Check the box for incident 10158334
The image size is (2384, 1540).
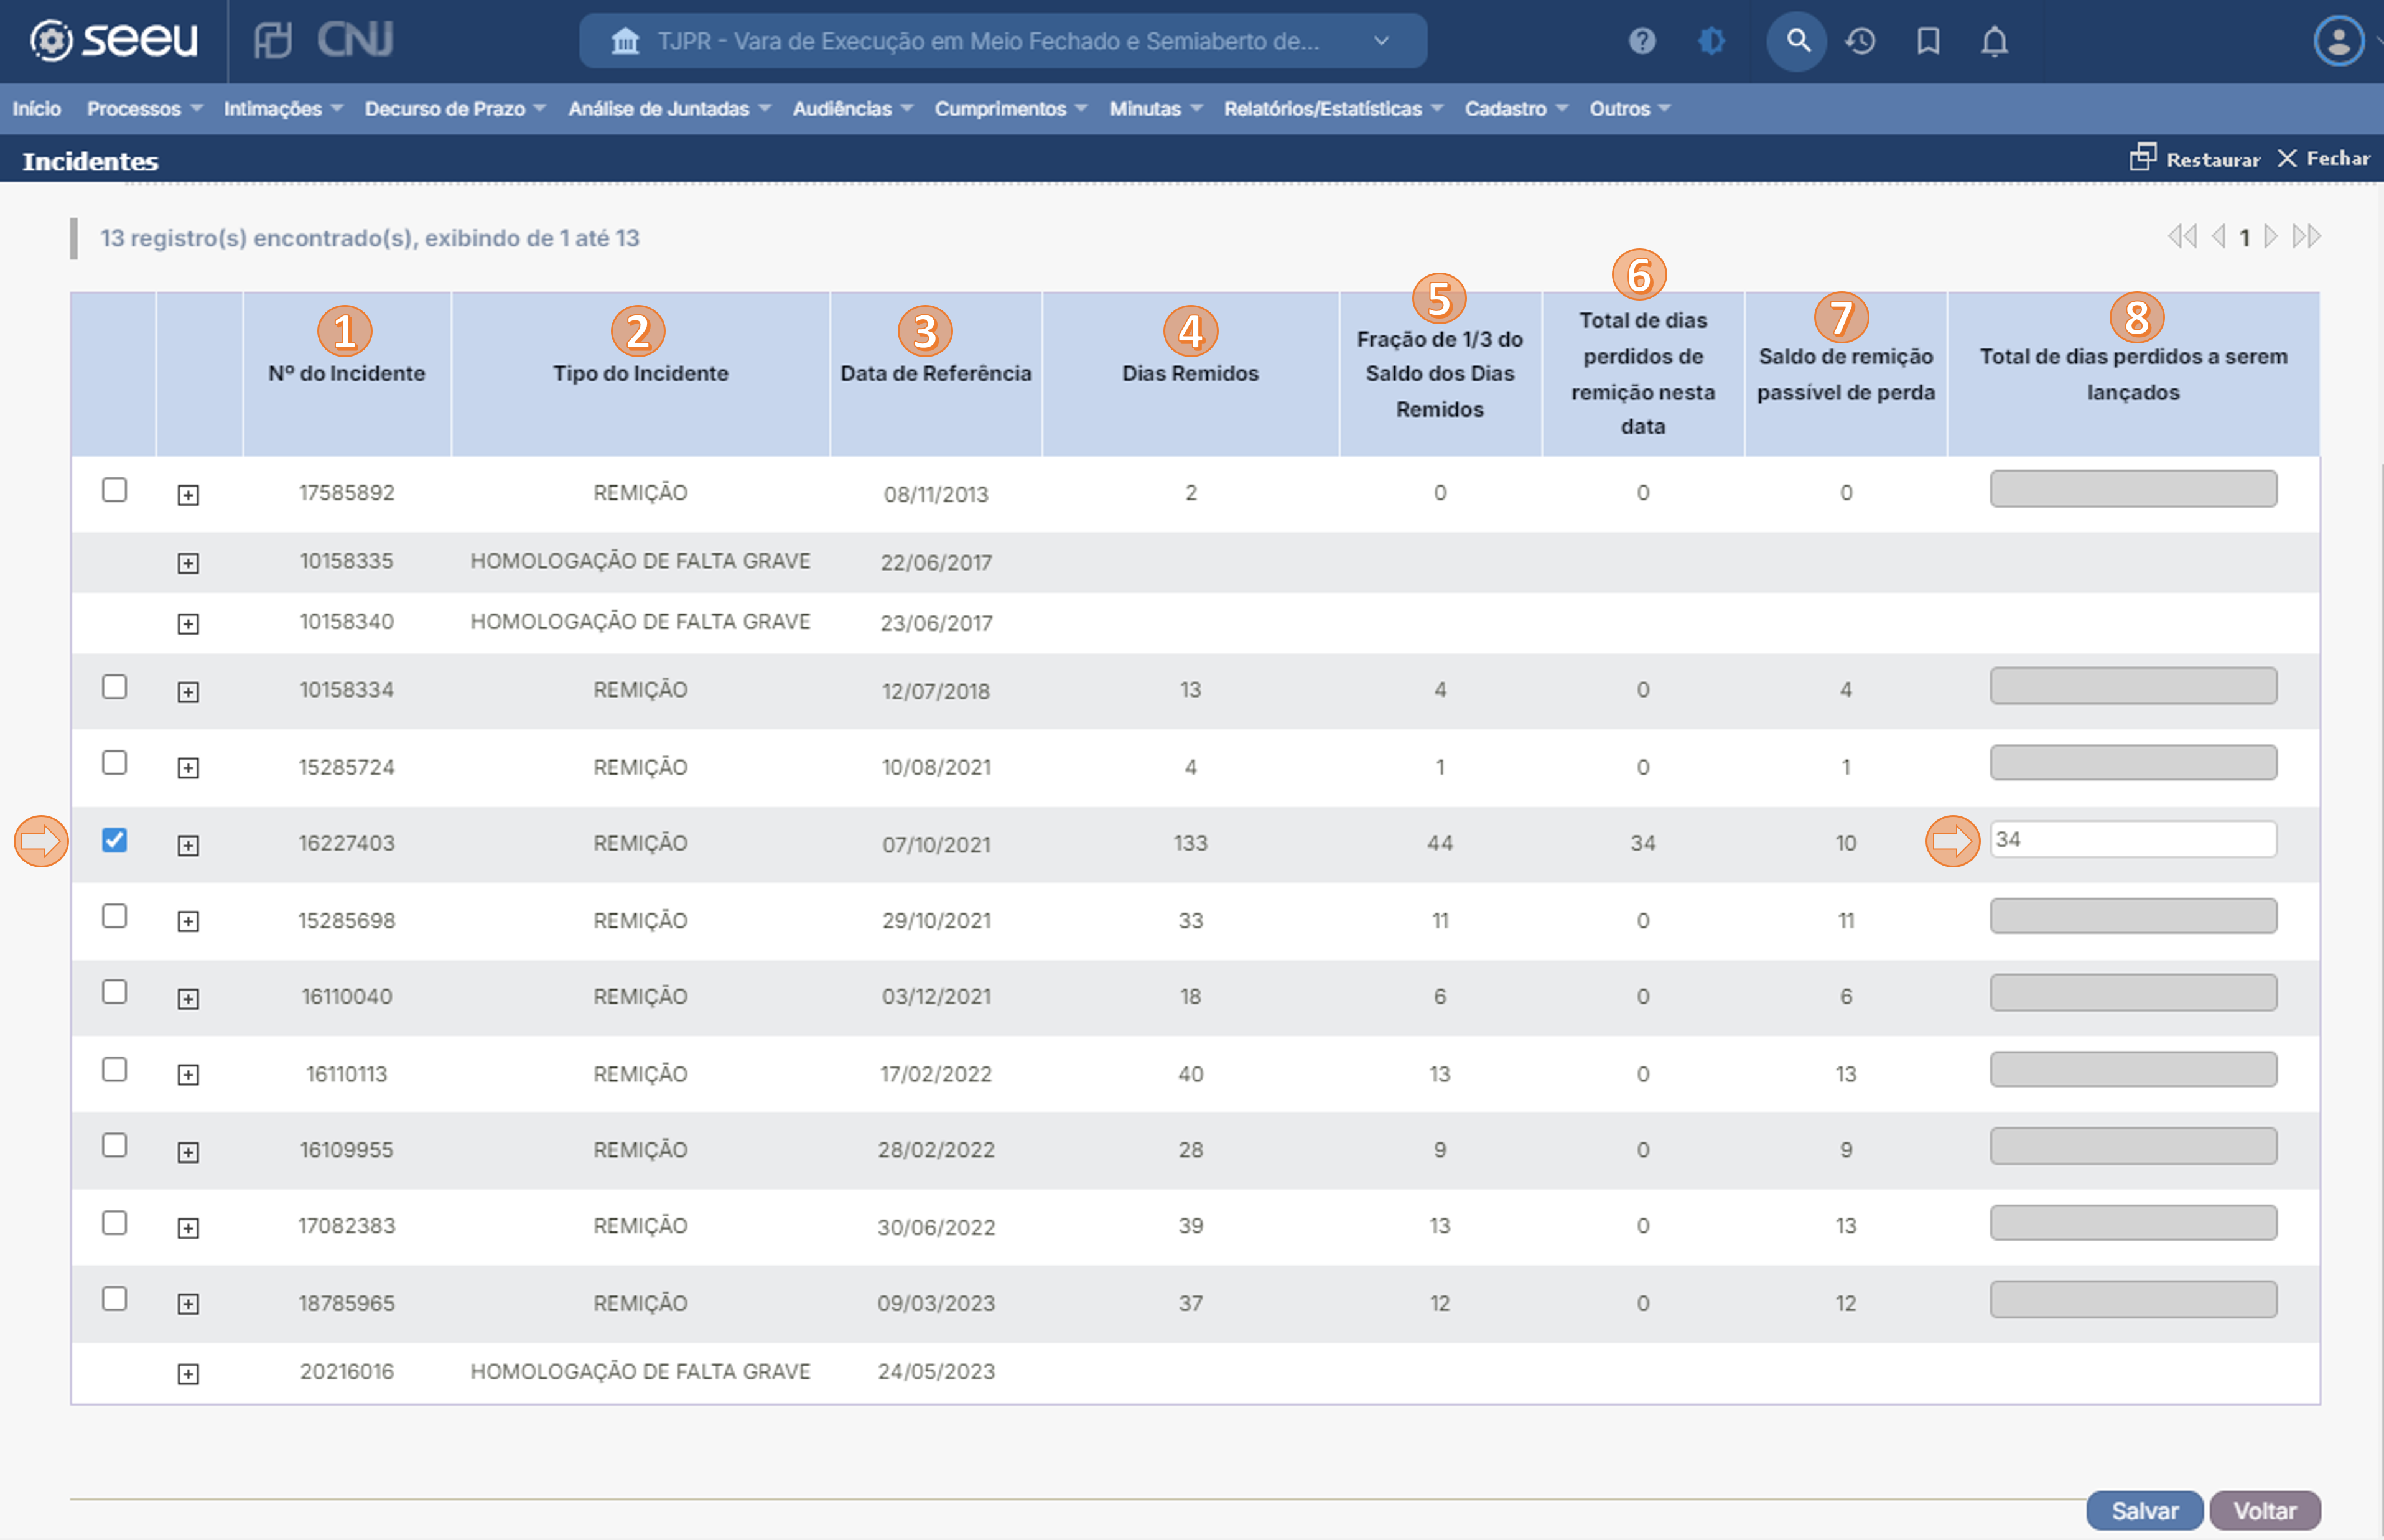coord(115,687)
